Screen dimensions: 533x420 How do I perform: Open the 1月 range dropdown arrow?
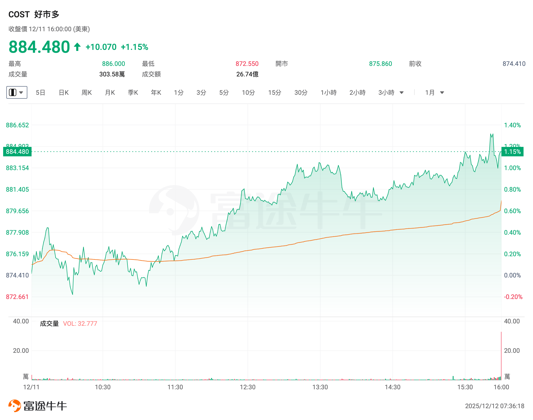(x=442, y=92)
